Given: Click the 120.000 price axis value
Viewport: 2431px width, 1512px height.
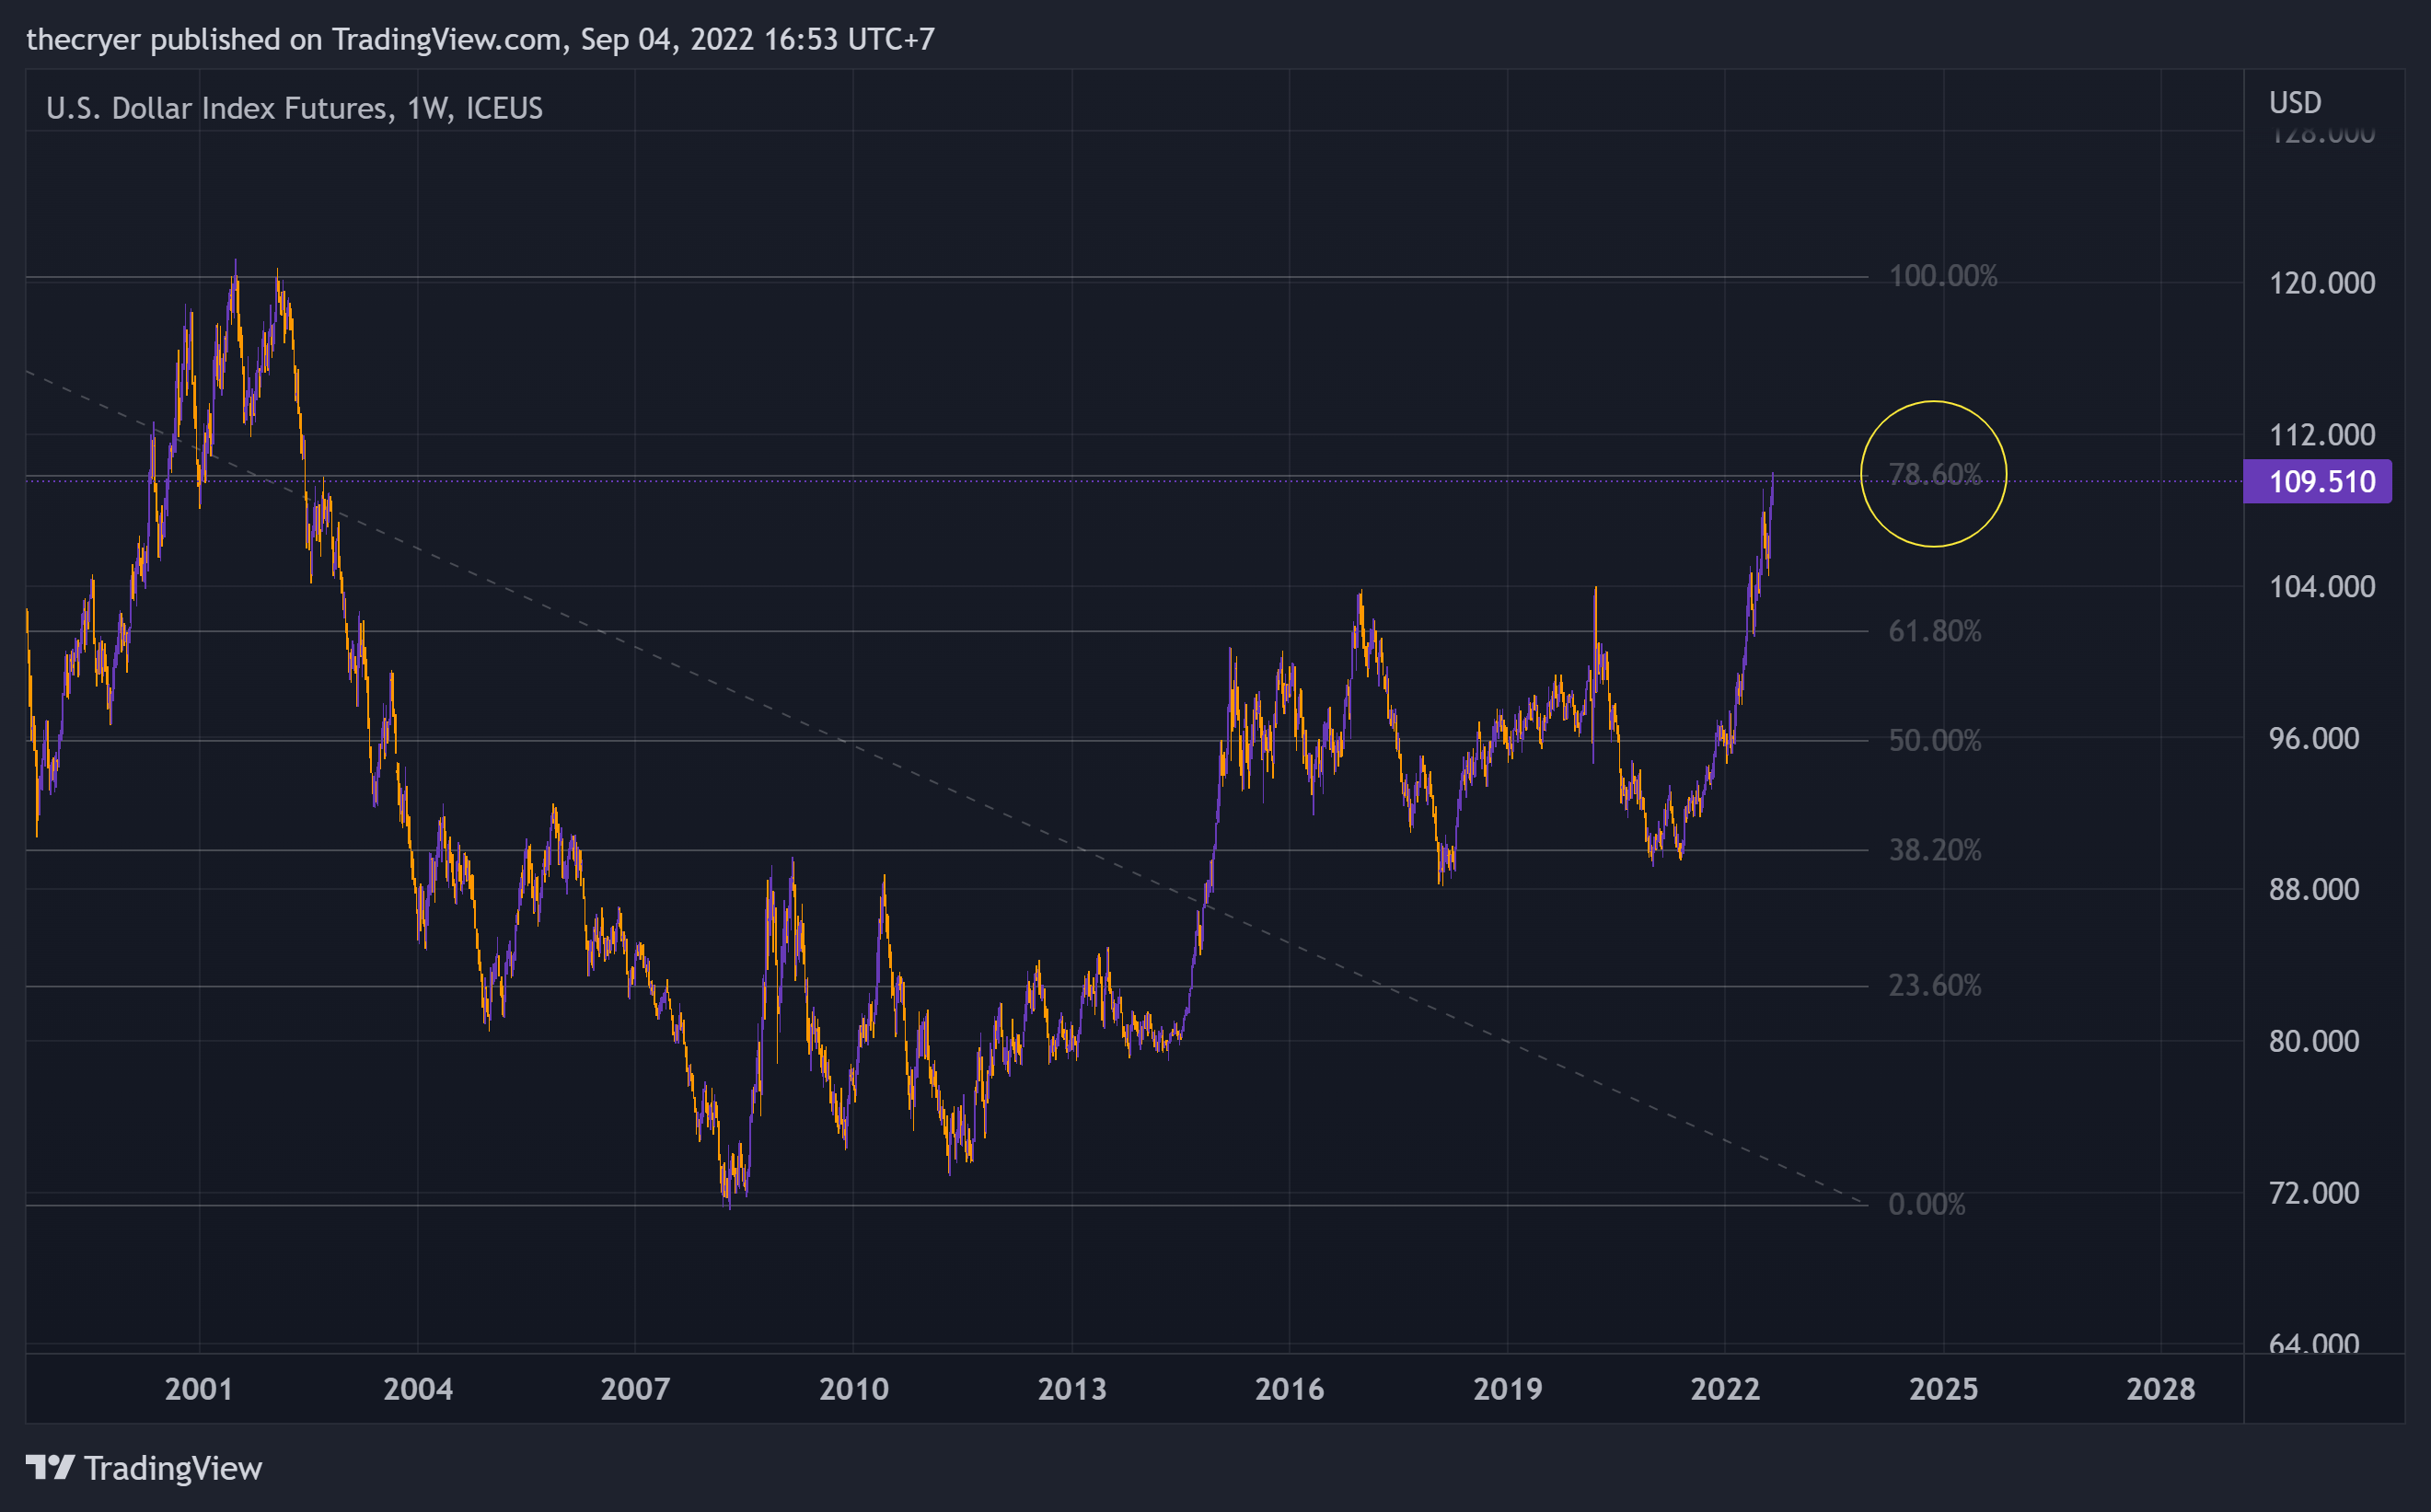Looking at the screenshot, I should coord(2322,283).
